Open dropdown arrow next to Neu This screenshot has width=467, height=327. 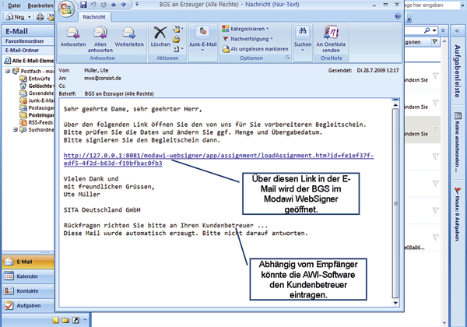30,17
